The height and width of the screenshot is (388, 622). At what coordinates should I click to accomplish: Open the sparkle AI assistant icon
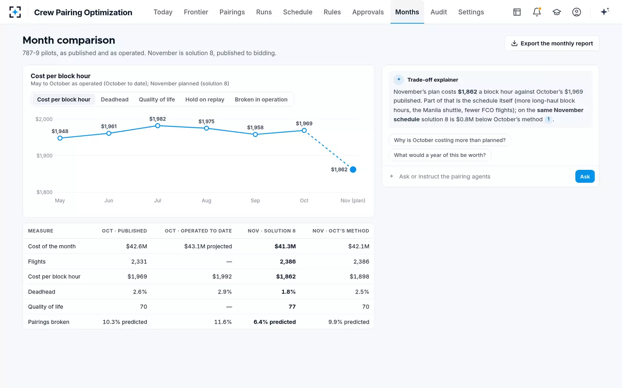click(x=605, y=12)
